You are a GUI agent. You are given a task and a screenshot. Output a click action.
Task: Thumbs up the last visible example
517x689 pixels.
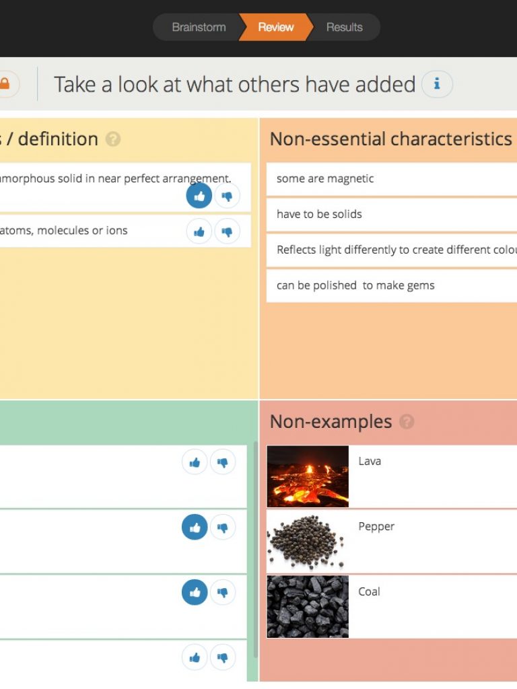195,657
